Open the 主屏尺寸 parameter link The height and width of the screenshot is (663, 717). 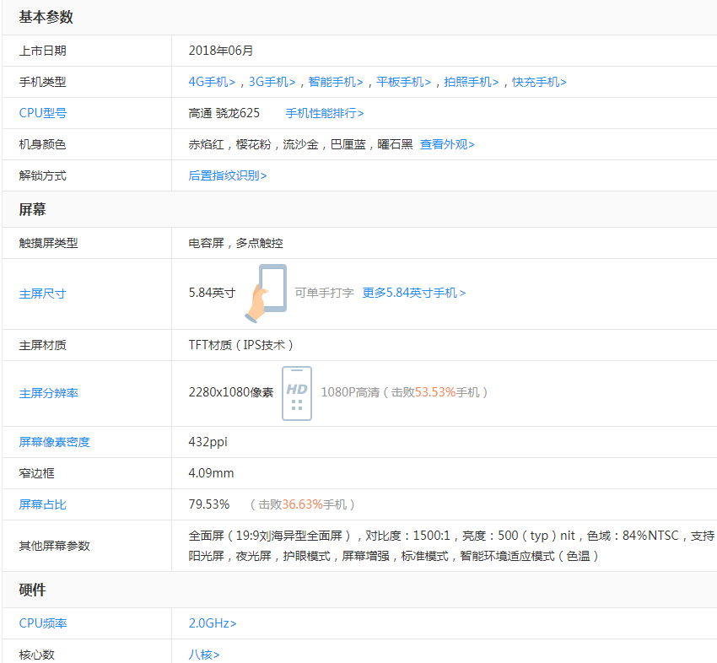coord(42,292)
